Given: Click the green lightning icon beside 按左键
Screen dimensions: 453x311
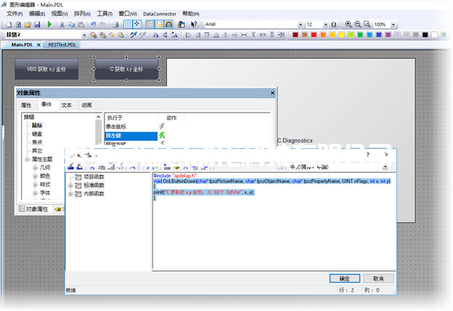Looking at the screenshot, I should [x=162, y=135].
